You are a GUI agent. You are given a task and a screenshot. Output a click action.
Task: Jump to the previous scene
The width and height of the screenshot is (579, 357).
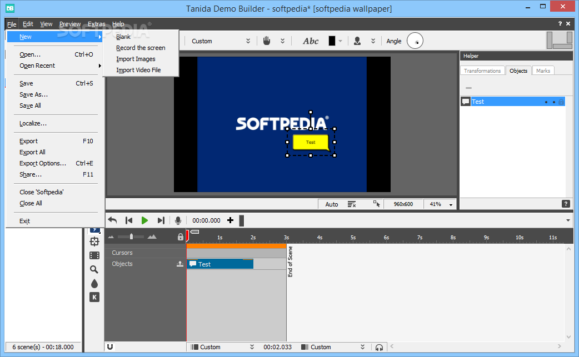(x=129, y=220)
